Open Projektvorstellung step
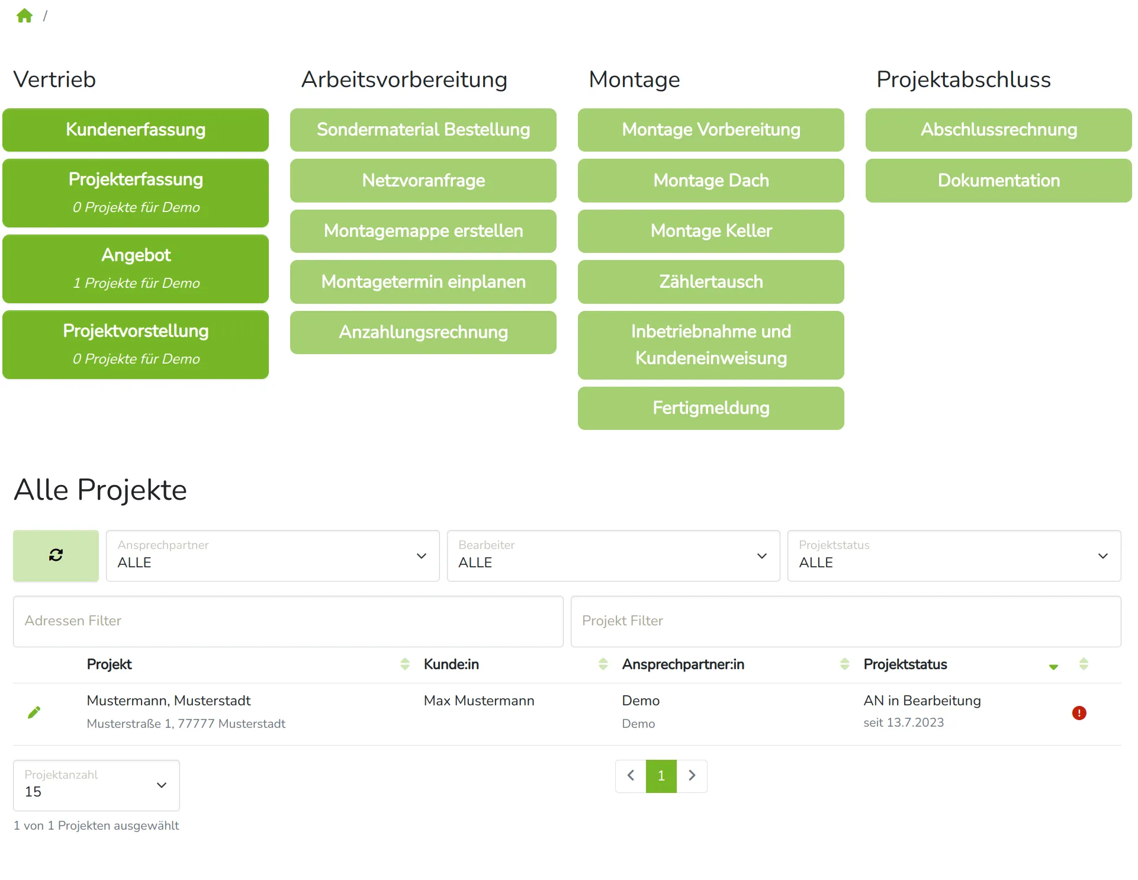1138x880 pixels. pyautogui.click(x=136, y=345)
